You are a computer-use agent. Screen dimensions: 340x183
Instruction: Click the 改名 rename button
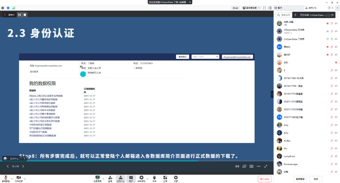pos(316,179)
